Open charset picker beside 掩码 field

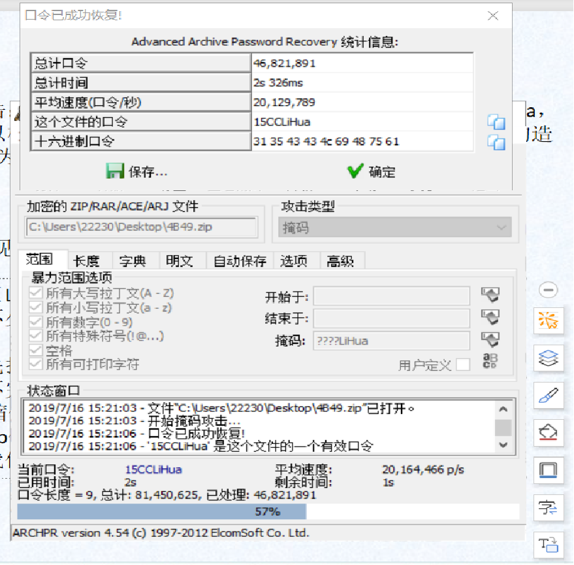point(490,340)
